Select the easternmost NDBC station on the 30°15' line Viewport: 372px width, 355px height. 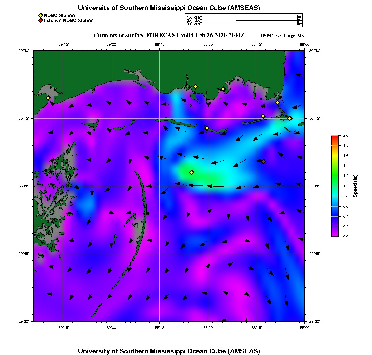point(290,118)
